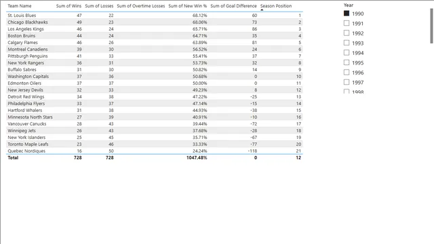Screen dimensions: 434x244
Task: Select the New Jersey Devils row
Action: point(155,90)
